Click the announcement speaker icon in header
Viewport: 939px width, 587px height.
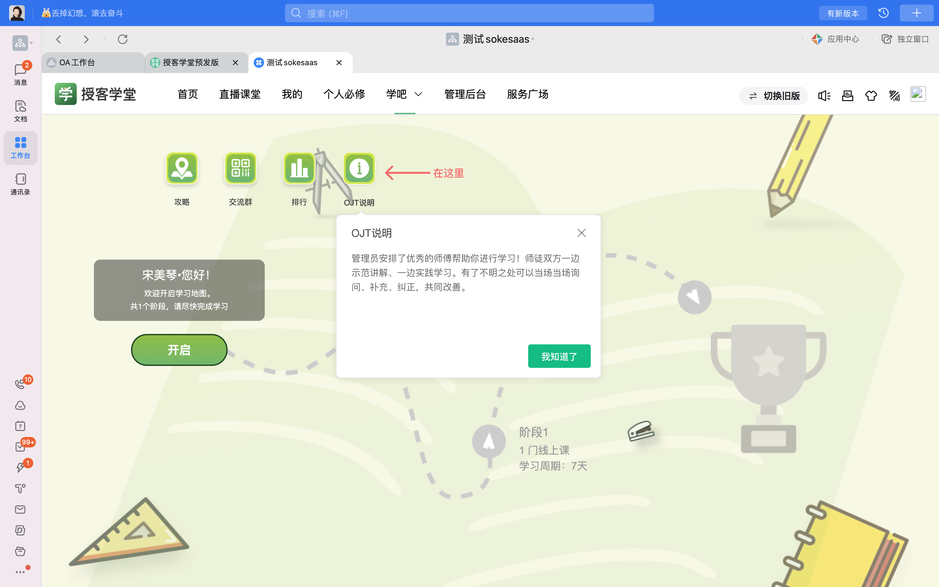pyautogui.click(x=824, y=96)
